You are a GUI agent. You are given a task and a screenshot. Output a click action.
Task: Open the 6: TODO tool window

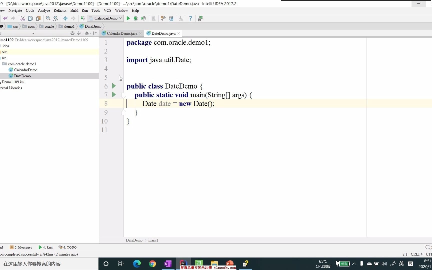67,247
